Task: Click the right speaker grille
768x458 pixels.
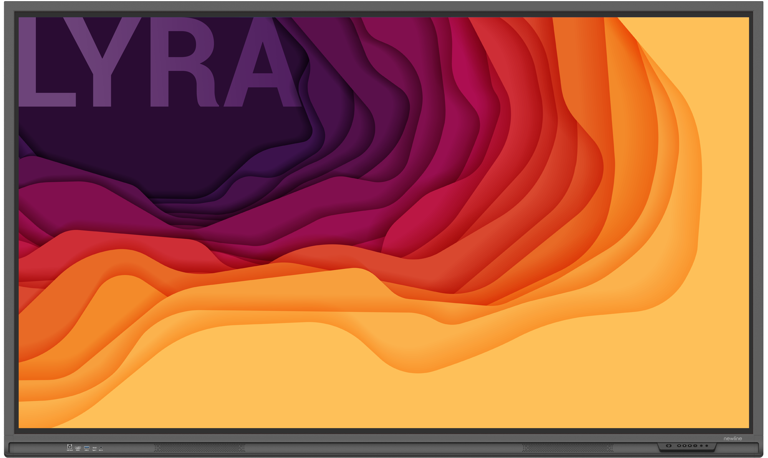Action: (567, 448)
